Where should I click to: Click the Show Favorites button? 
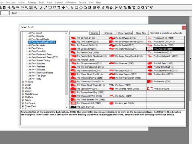pos(125,33)
